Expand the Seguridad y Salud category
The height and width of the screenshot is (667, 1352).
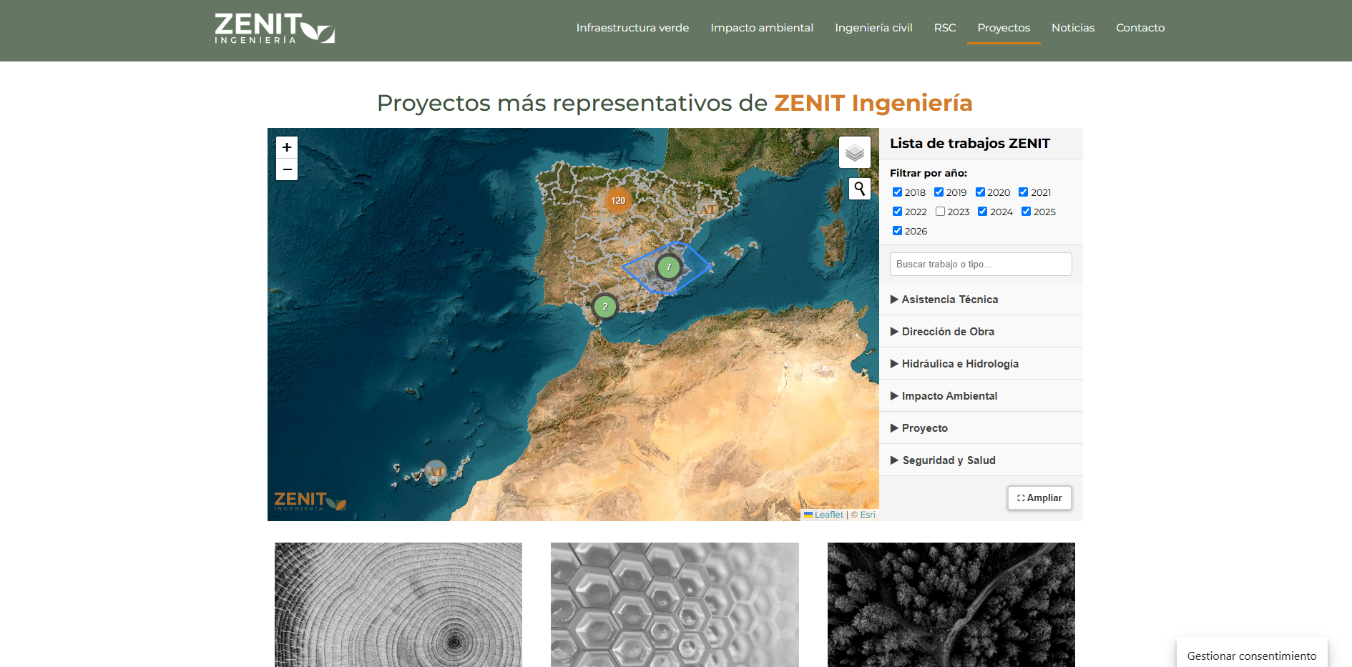(981, 460)
